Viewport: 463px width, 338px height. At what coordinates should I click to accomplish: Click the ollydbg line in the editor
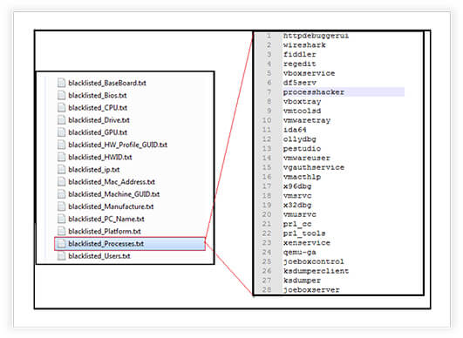(x=300, y=139)
